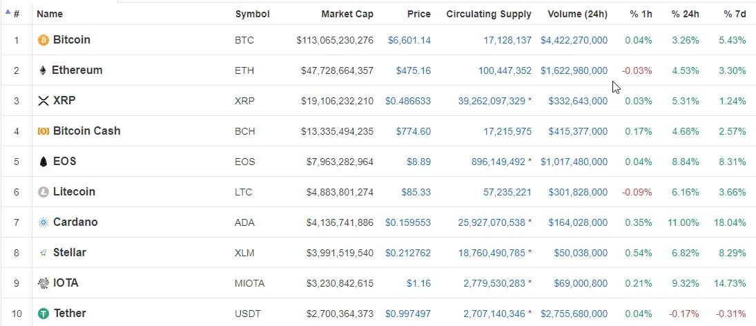756x326 pixels.
Task: Open the Ethereum name link
Action: [77, 70]
